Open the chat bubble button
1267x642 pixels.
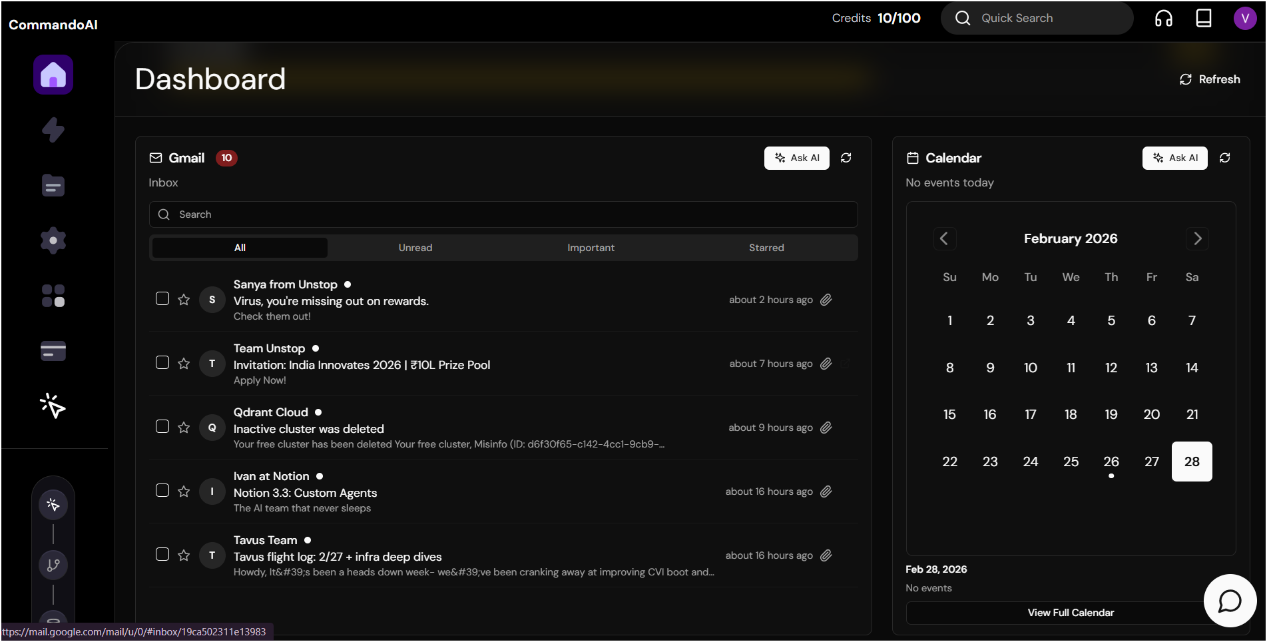[x=1230, y=601]
